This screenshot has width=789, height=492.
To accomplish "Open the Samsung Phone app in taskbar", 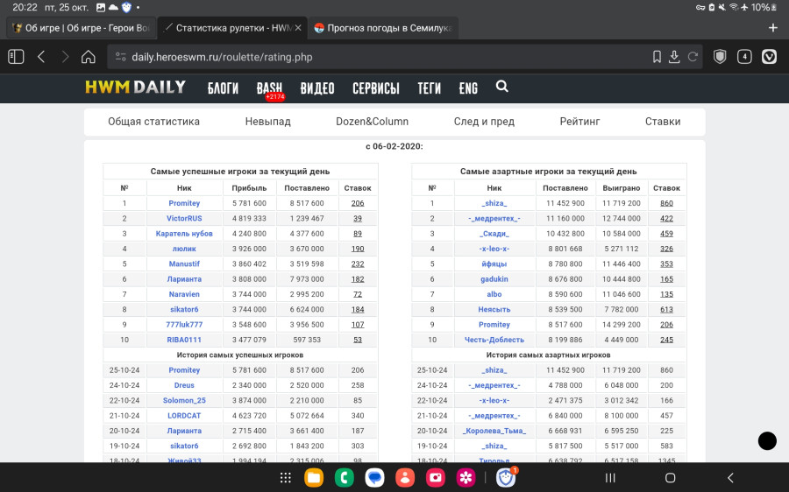I will click(345, 478).
